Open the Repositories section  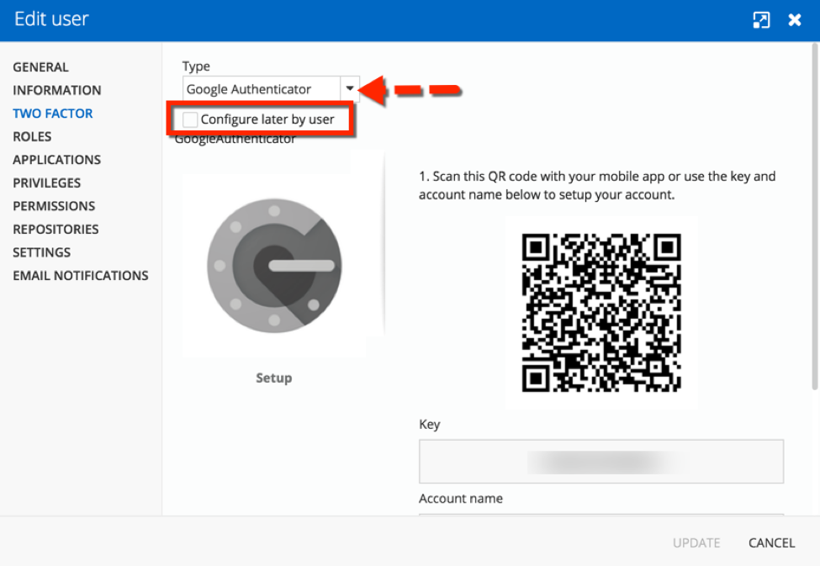click(56, 229)
